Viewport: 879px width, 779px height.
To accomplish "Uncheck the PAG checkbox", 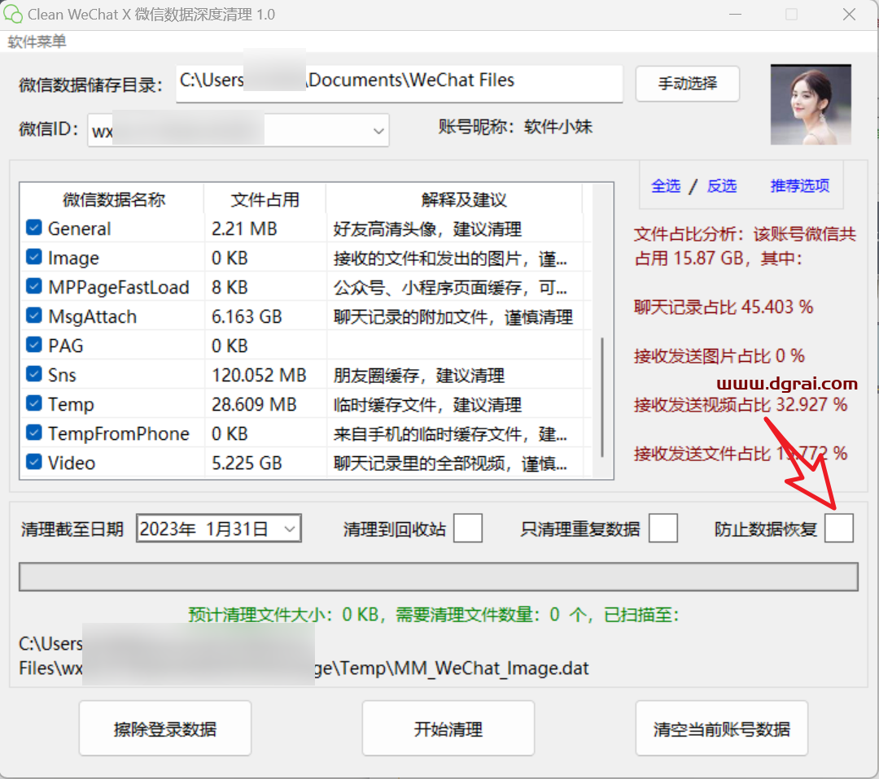I will tap(34, 344).
